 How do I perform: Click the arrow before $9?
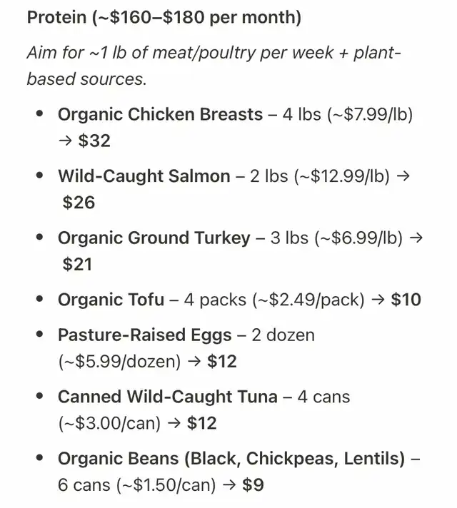point(229,485)
